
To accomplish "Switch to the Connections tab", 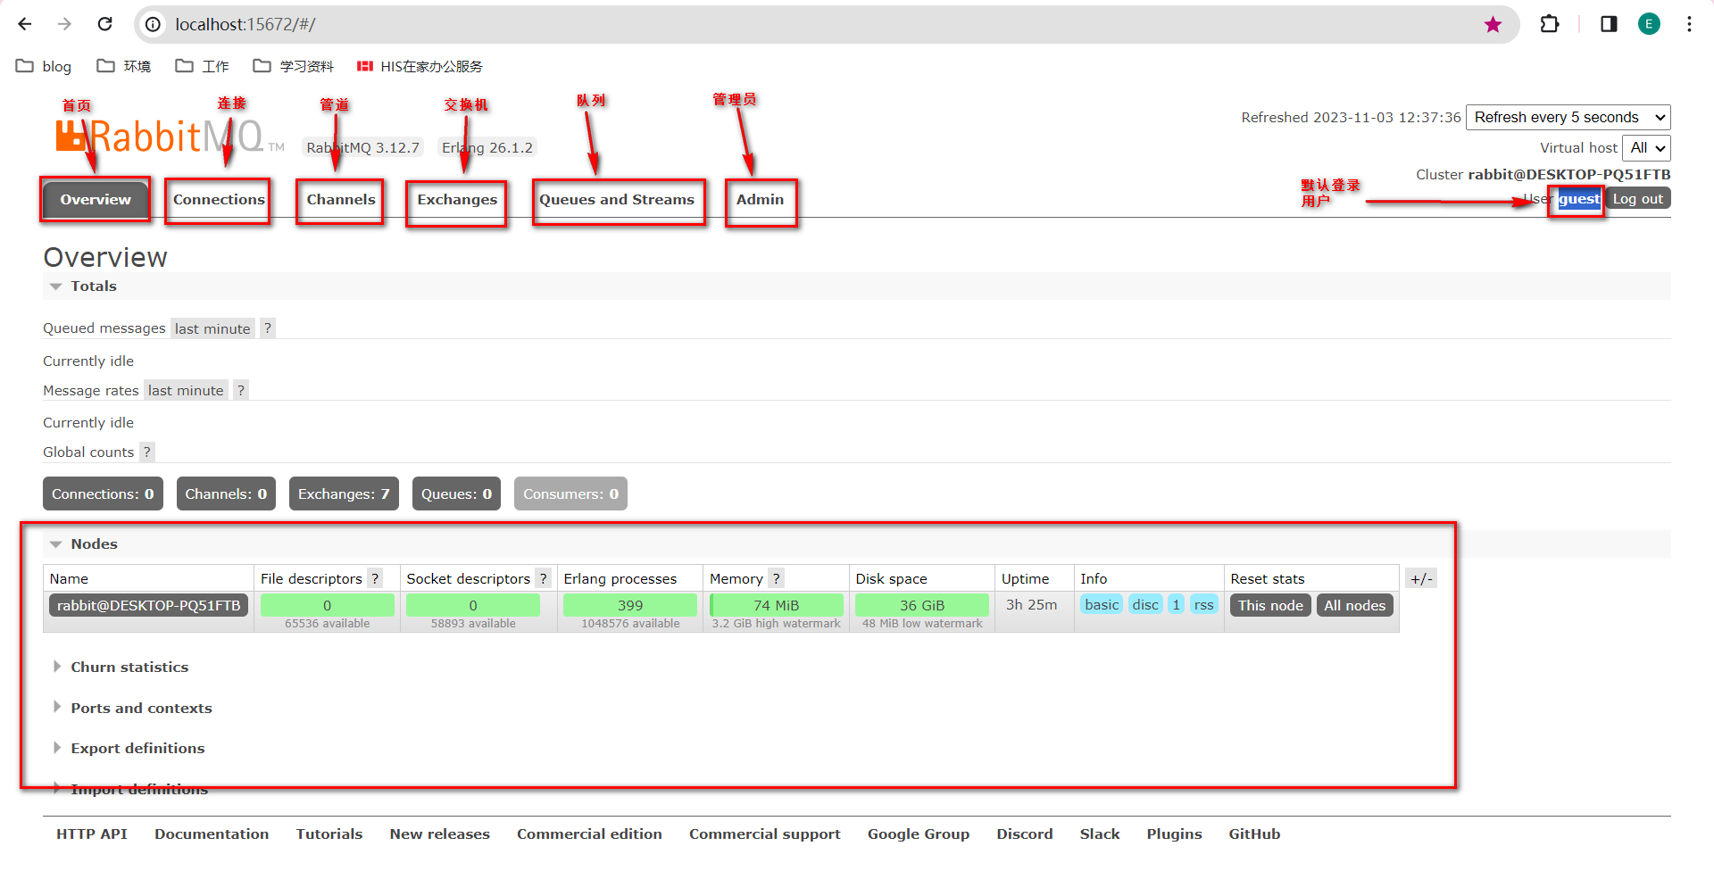I will [x=219, y=200].
